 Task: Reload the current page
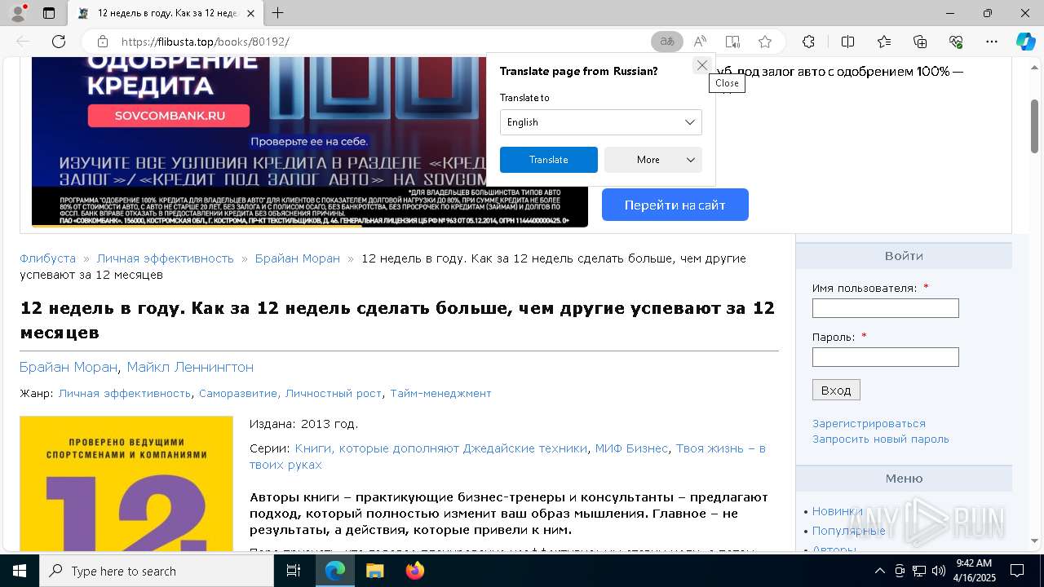(59, 42)
